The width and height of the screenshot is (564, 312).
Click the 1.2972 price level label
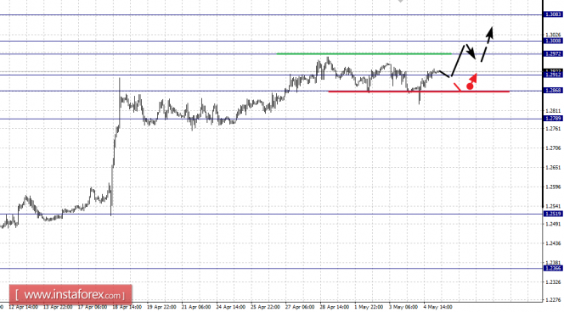553,54
